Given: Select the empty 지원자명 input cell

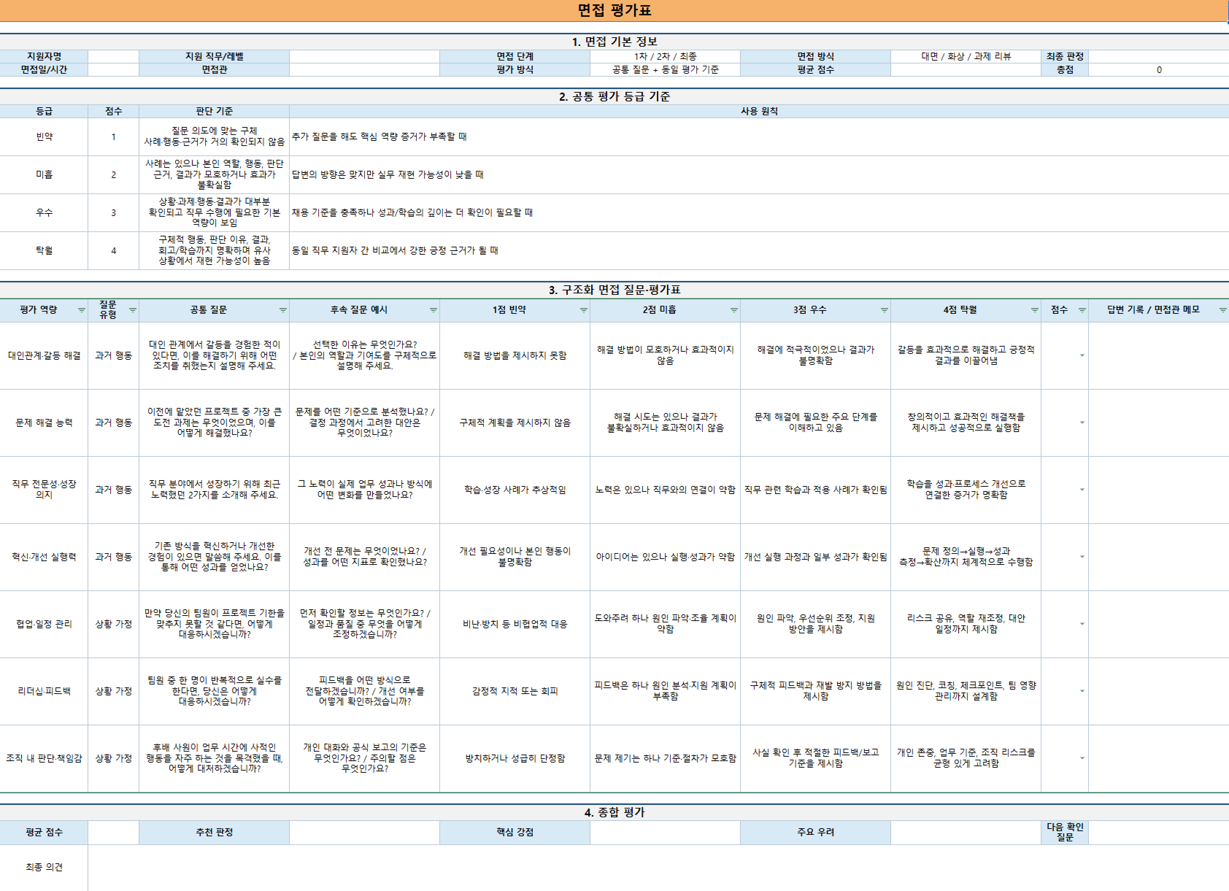Looking at the screenshot, I should pyautogui.click(x=113, y=56).
